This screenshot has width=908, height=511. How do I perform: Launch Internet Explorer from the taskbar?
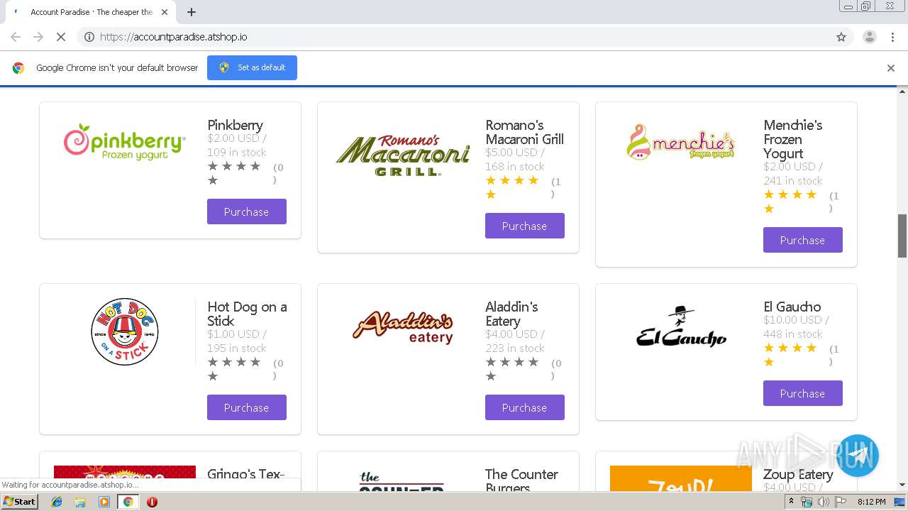pos(57,502)
